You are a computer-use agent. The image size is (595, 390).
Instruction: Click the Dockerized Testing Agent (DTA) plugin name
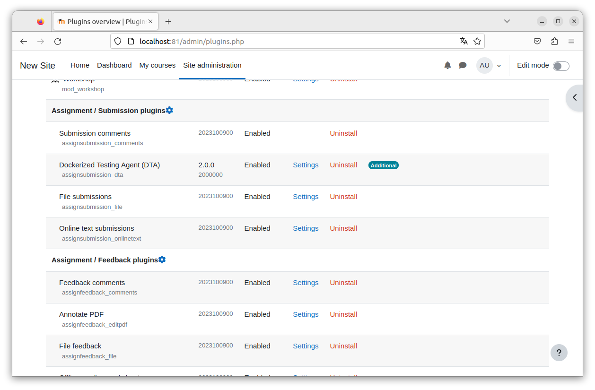[110, 165]
